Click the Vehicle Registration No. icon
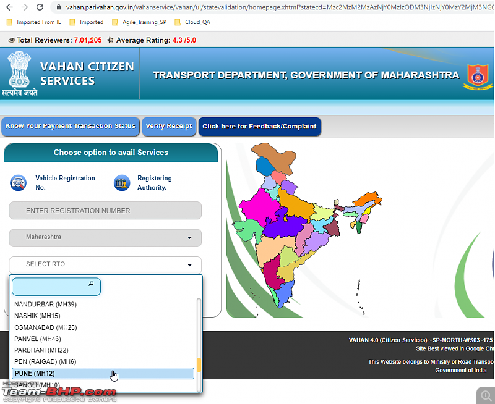The image size is (495, 404). coord(18,183)
